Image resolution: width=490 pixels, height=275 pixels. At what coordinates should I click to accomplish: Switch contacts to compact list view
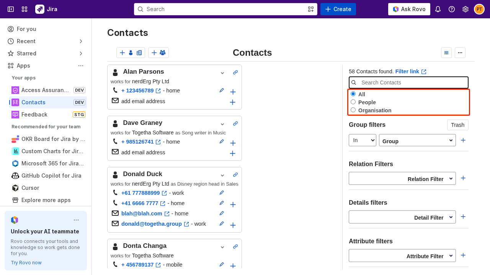(446, 53)
